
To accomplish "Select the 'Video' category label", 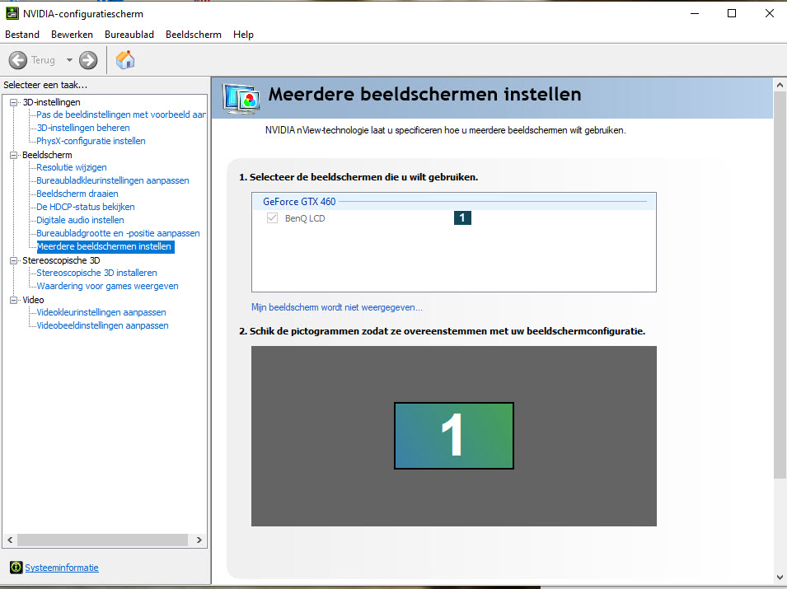I will (33, 300).
